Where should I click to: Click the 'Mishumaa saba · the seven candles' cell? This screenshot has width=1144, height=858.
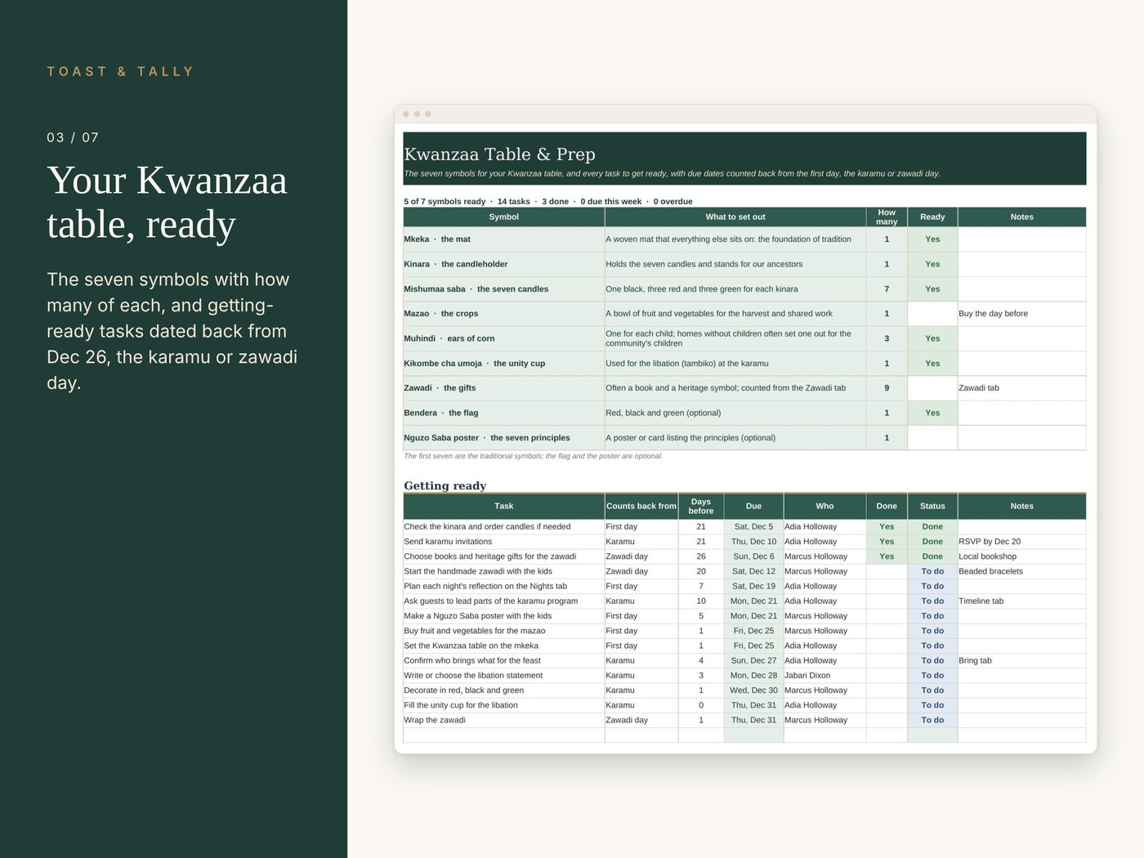503,289
